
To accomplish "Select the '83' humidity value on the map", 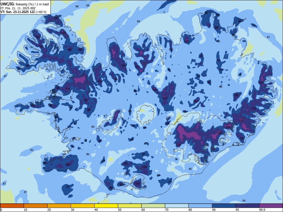I will pyautogui.click(x=4, y=183).
